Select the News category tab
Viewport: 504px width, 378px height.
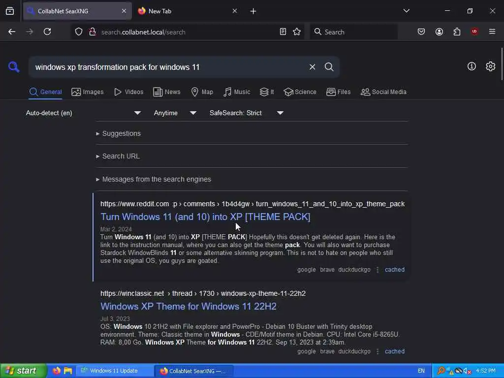[x=166, y=92]
